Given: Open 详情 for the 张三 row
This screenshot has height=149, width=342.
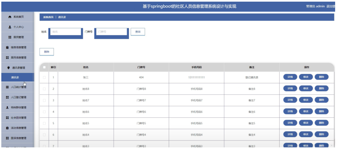Looking at the screenshot, I should (290, 77).
